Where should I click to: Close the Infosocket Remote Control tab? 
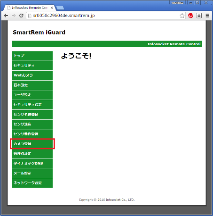tap(52, 8)
